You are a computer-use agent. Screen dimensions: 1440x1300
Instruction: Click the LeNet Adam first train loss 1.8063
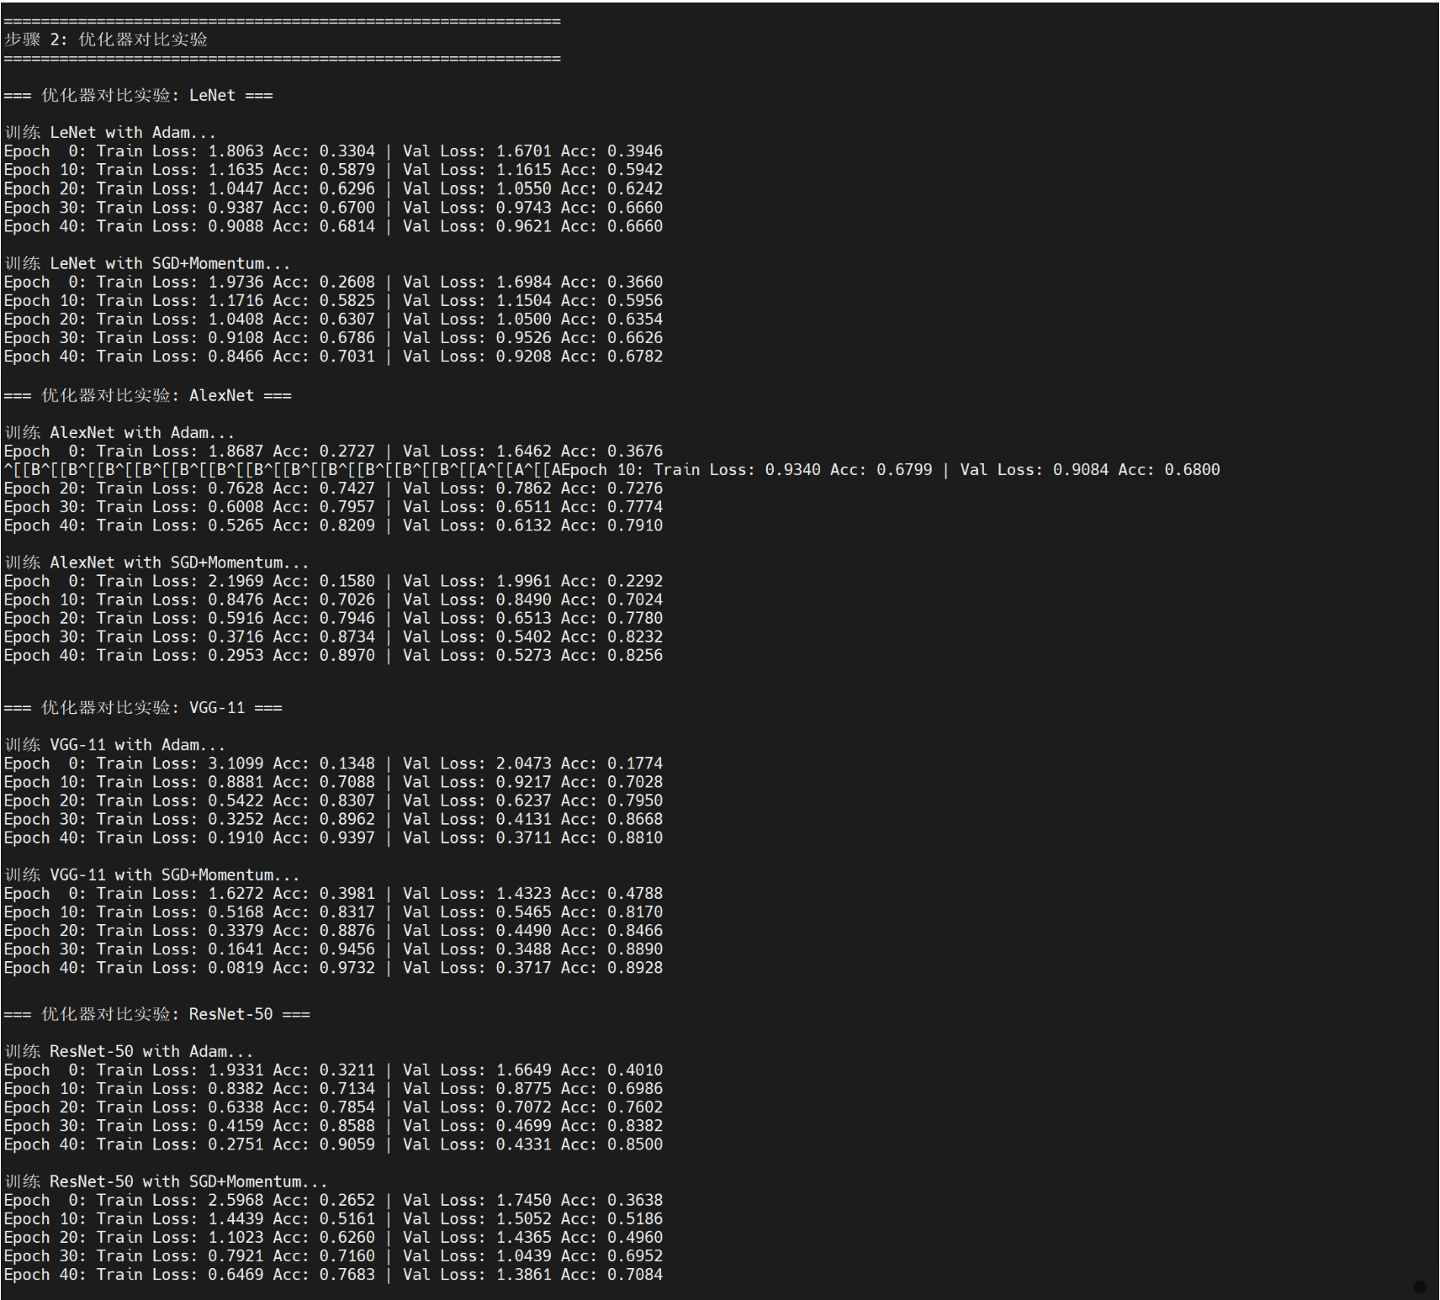(x=236, y=151)
